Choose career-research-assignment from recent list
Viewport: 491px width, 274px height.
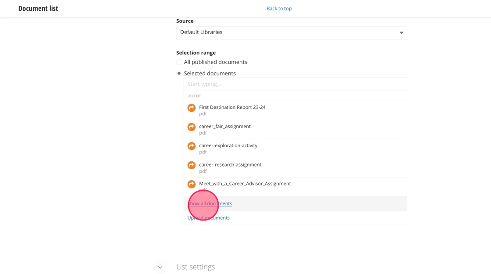click(x=230, y=165)
